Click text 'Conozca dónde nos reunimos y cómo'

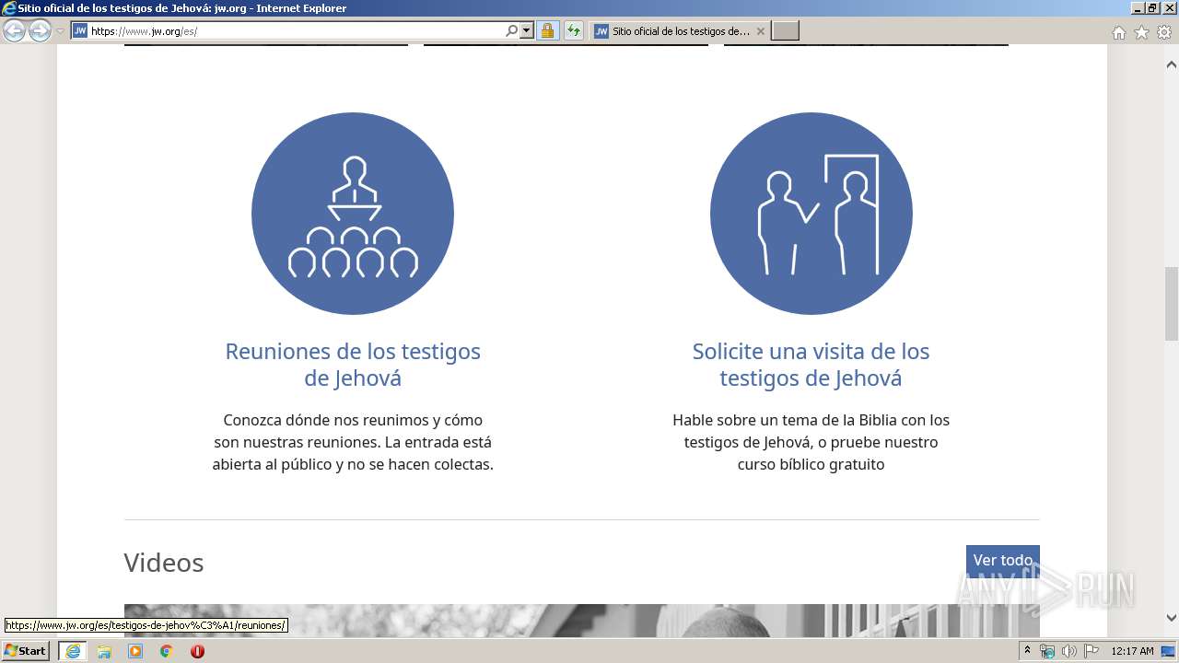click(x=353, y=420)
